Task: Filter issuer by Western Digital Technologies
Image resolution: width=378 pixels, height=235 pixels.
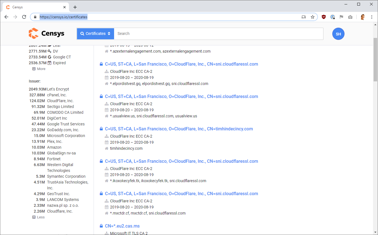Action: tap(60, 167)
